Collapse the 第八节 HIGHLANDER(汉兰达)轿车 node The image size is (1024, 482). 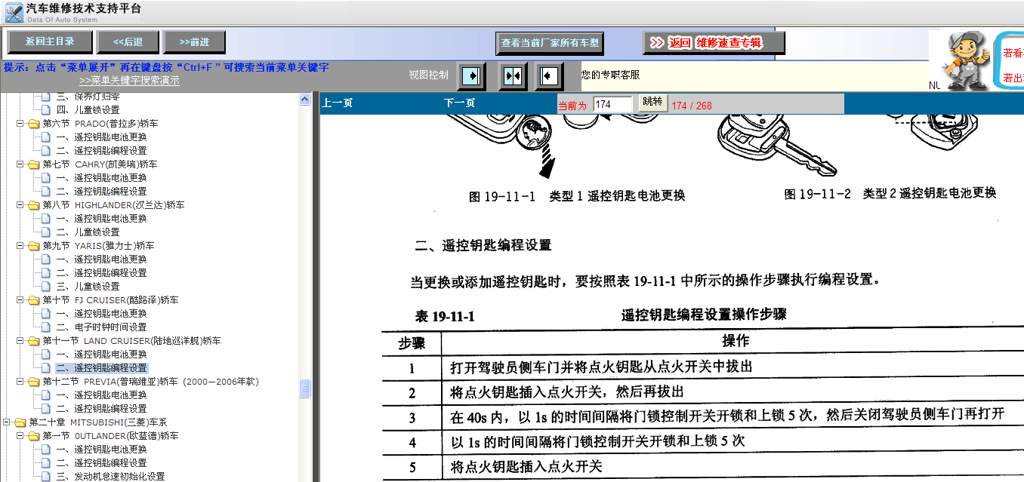click(x=20, y=205)
